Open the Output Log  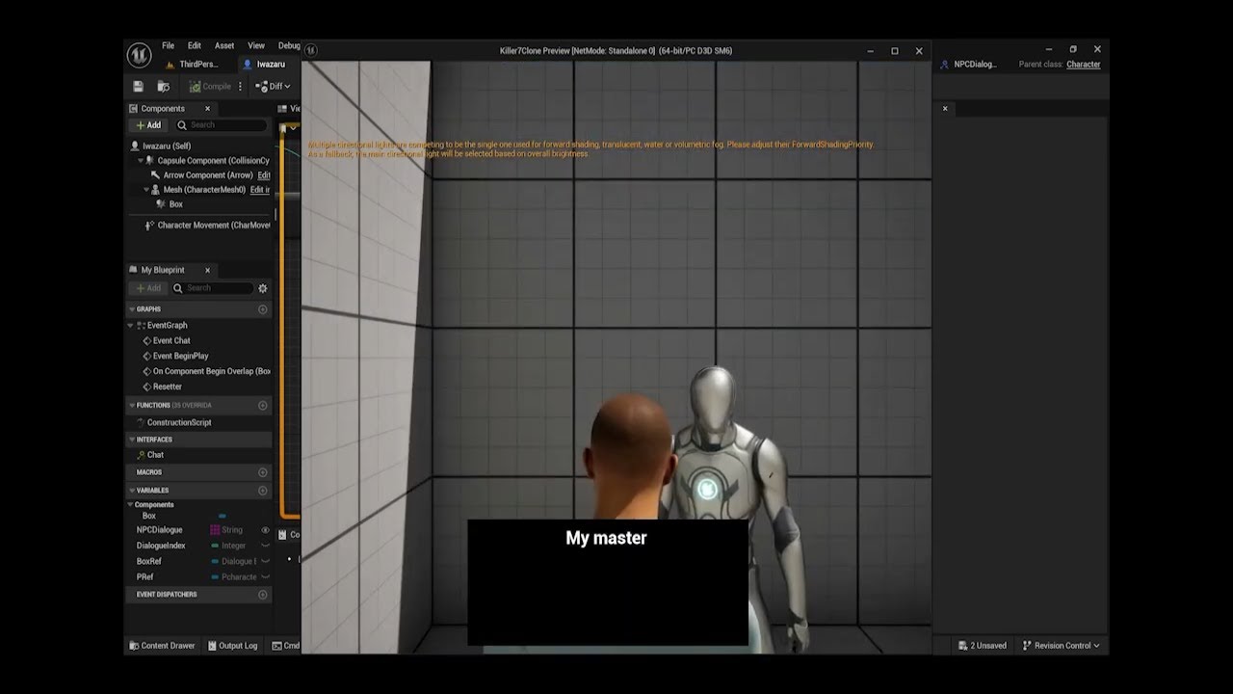(231, 646)
